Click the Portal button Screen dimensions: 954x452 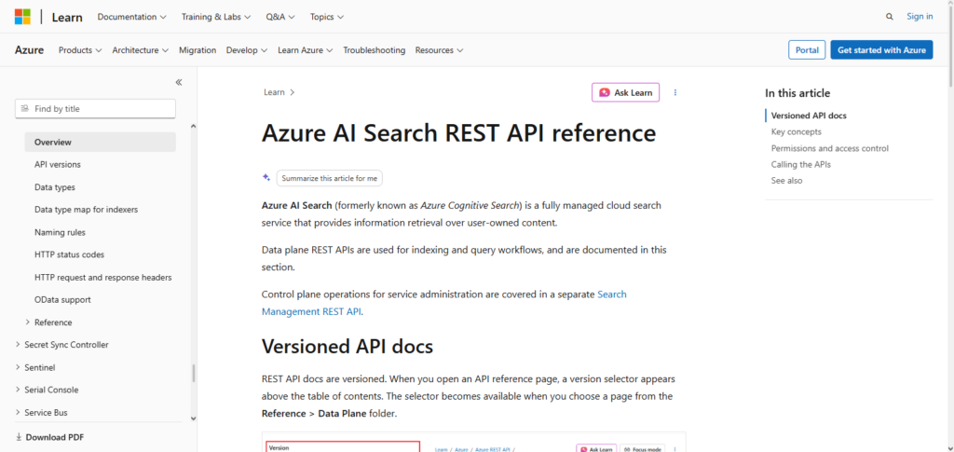pos(807,50)
